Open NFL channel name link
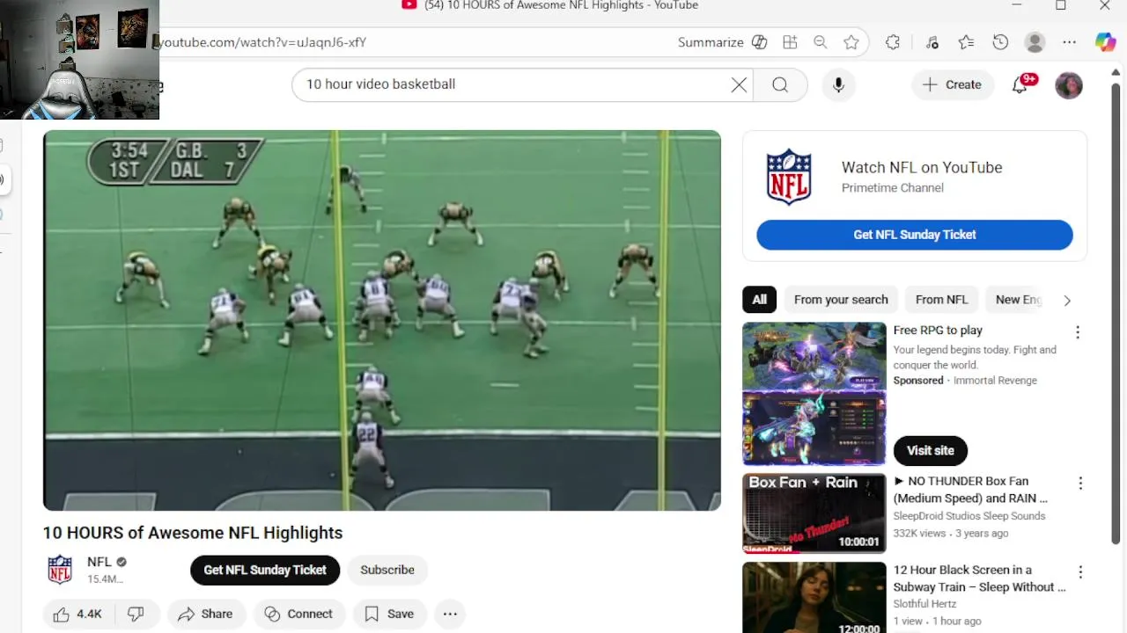 click(99, 562)
